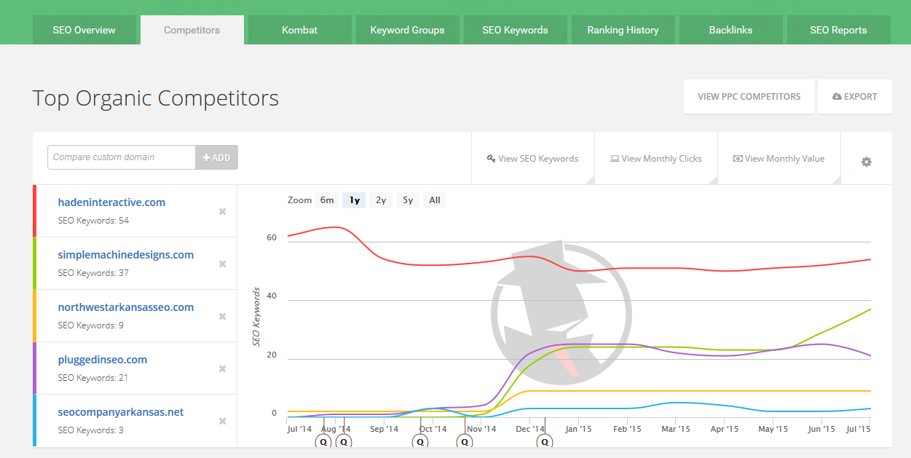Click the View PPC Competitors button
911x458 pixels.
point(749,96)
